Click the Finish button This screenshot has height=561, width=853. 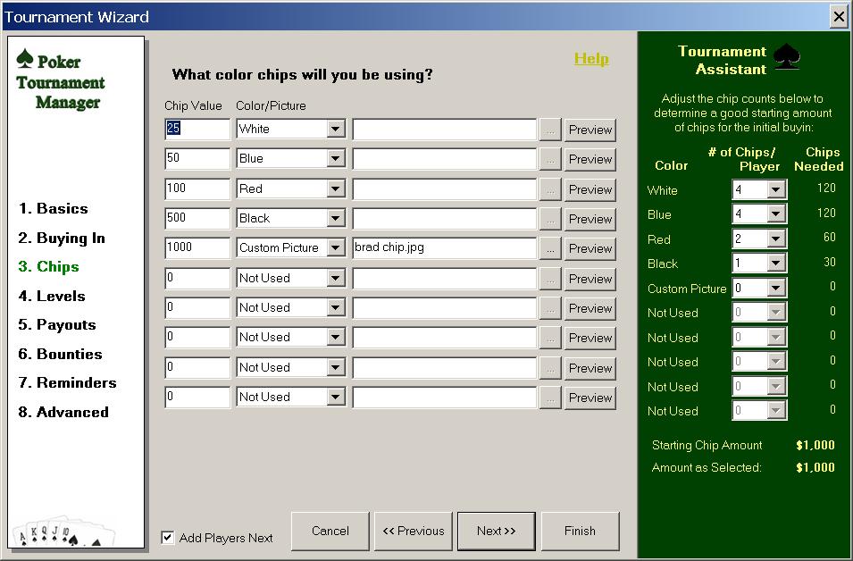580,531
